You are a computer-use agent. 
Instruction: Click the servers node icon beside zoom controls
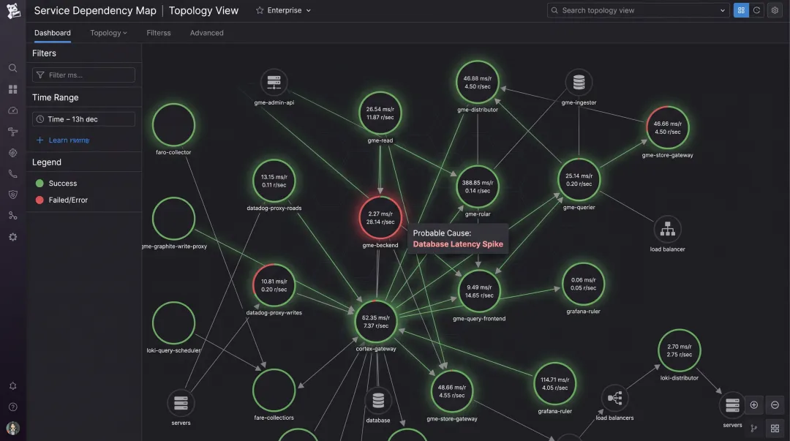pyautogui.click(x=732, y=404)
